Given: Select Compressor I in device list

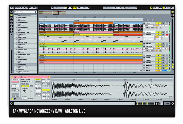Looking at the screenshot, I should pos(25,27).
